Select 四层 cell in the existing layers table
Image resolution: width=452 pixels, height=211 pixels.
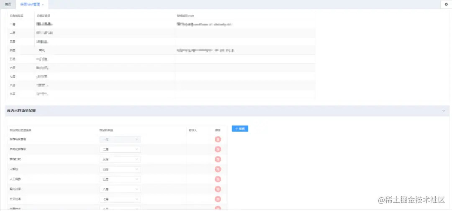(x=13, y=50)
